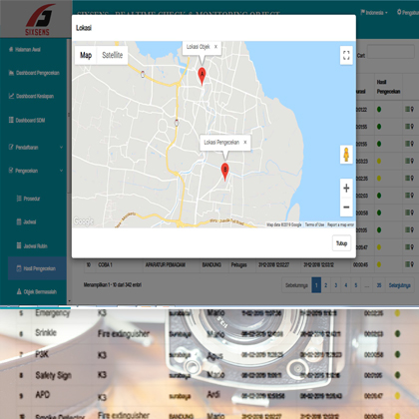Open the Jadwal calendar item
Screen dimensions: 419x419
coord(26,221)
